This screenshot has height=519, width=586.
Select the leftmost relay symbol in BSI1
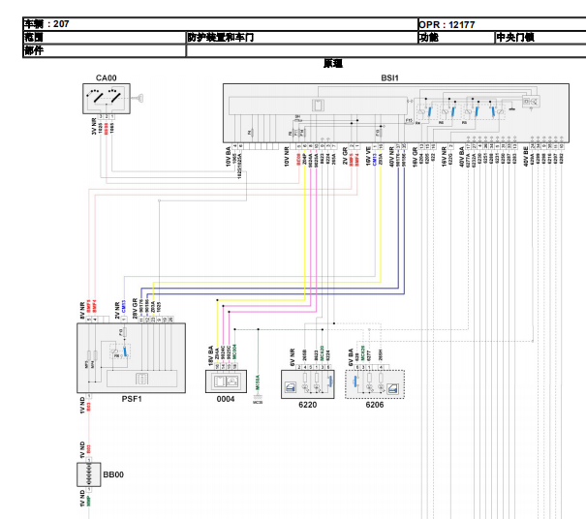click(425, 111)
